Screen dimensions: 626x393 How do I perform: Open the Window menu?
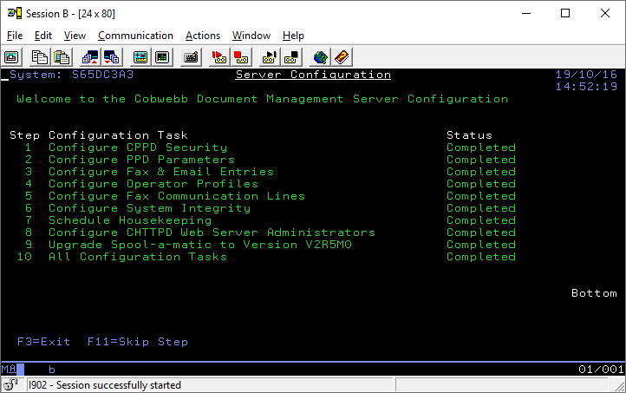[x=251, y=36]
